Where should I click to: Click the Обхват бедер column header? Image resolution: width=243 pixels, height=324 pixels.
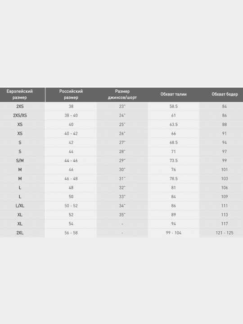click(225, 94)
